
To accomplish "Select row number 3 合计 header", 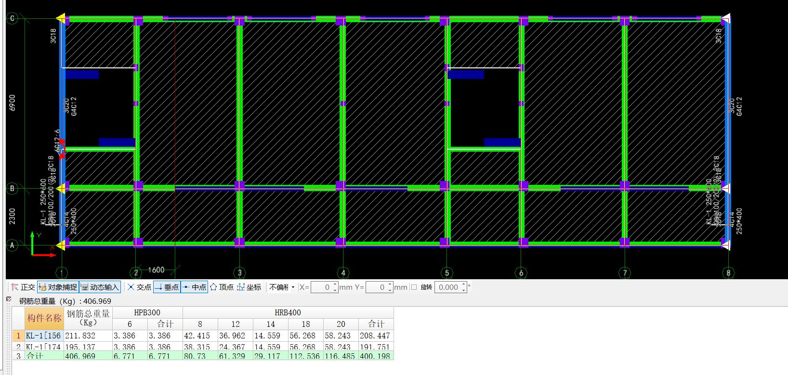I will (x=19, y=356).
